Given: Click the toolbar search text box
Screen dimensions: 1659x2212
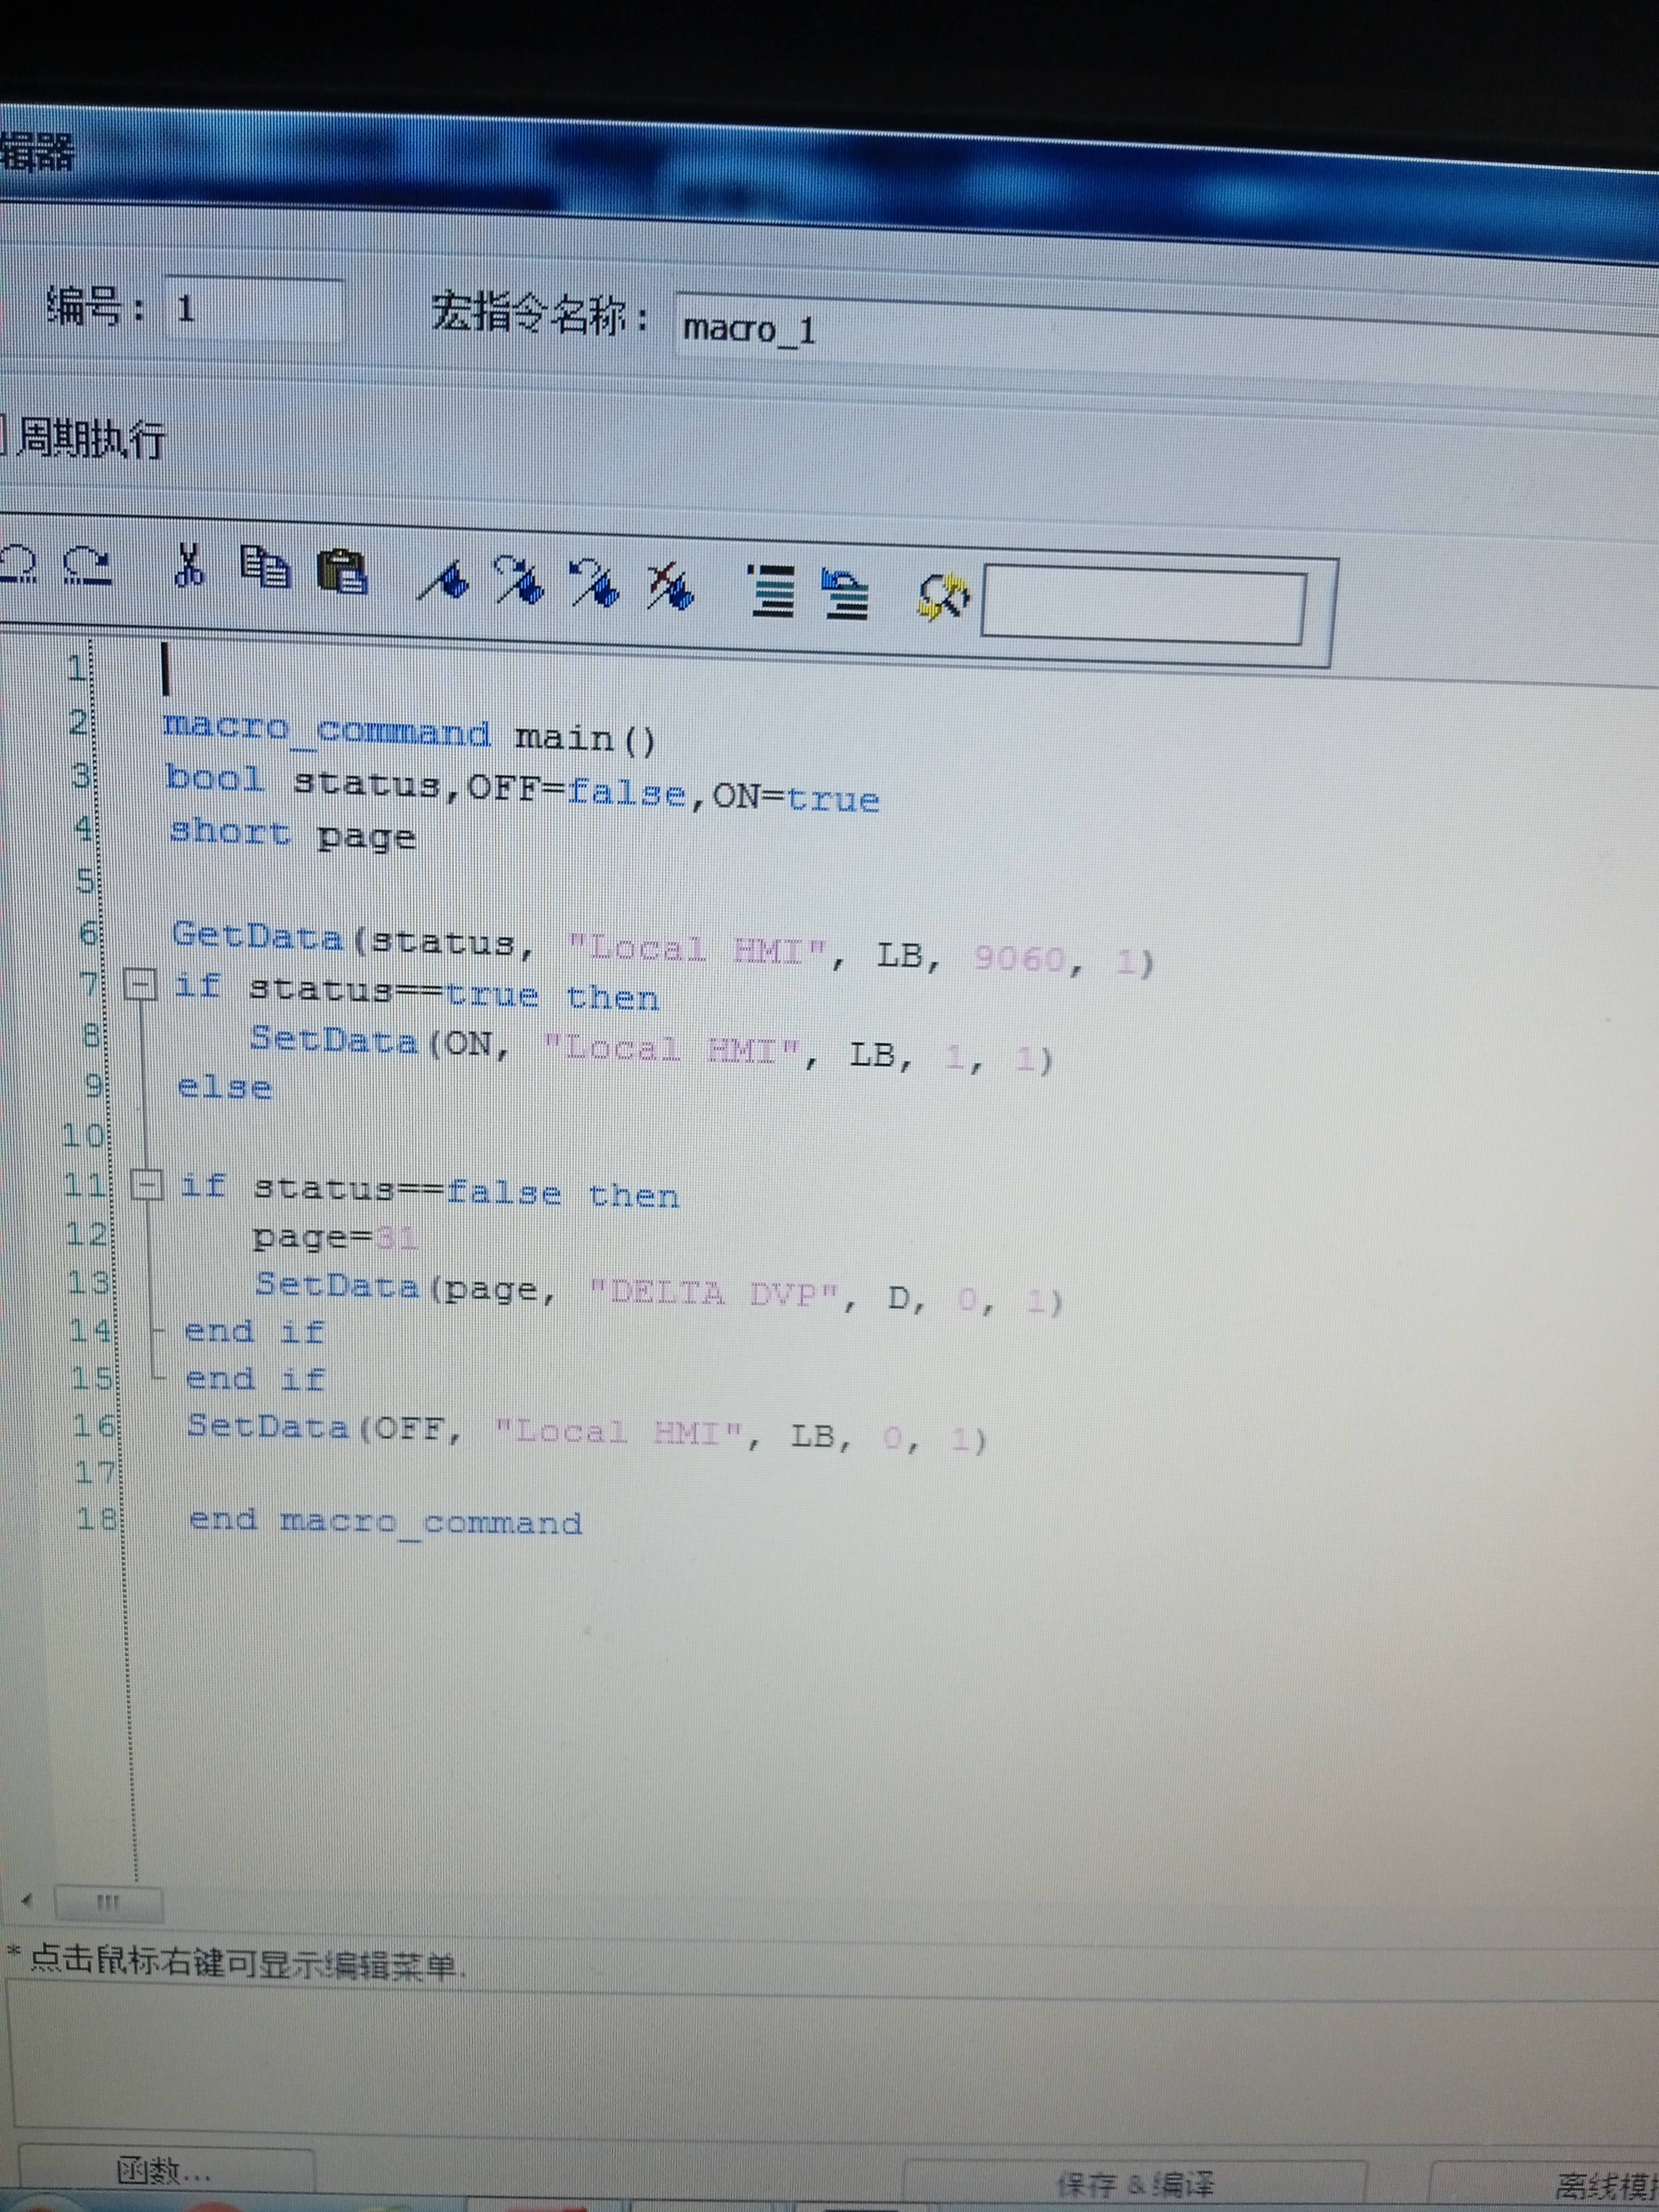Looking at the screenshot, I should 1142,606.
